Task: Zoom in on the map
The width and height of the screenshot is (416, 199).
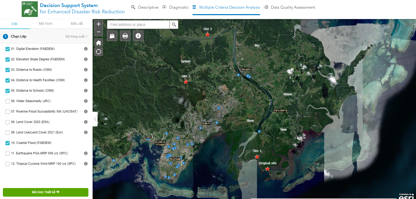Action: point(99,24)
